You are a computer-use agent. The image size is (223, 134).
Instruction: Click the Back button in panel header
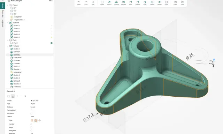51,1
